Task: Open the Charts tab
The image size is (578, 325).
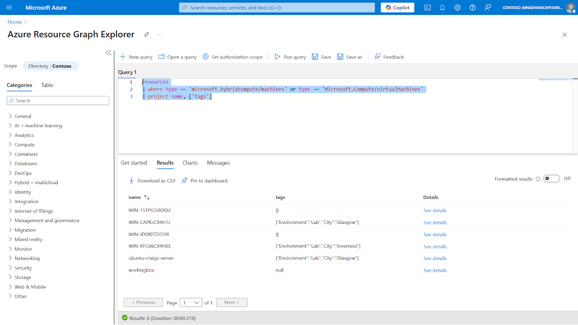Action: pyautogui.click(x=190, y=163)
